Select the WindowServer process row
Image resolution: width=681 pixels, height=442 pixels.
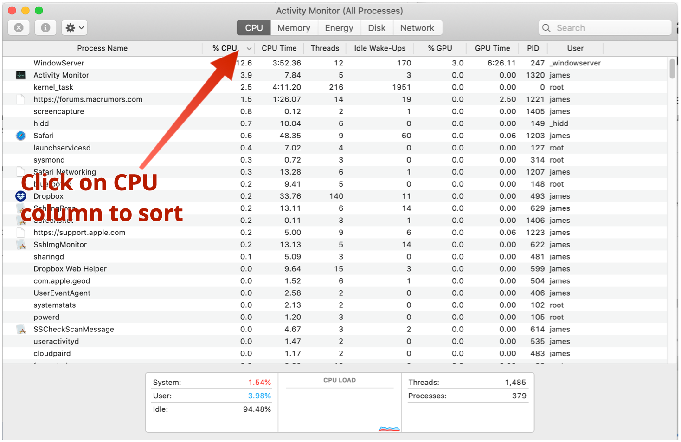(335, 63)
